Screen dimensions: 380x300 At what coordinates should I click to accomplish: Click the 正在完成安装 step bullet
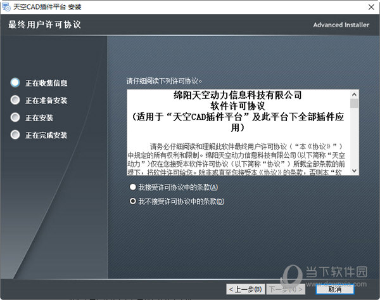tap(15, 134)
